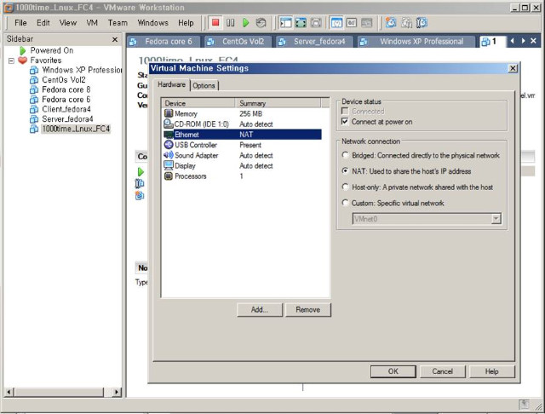Click the green start command arrow behind dialog
Screen dimensions: 545x414
pyautogui.click(x=141, y=172)
